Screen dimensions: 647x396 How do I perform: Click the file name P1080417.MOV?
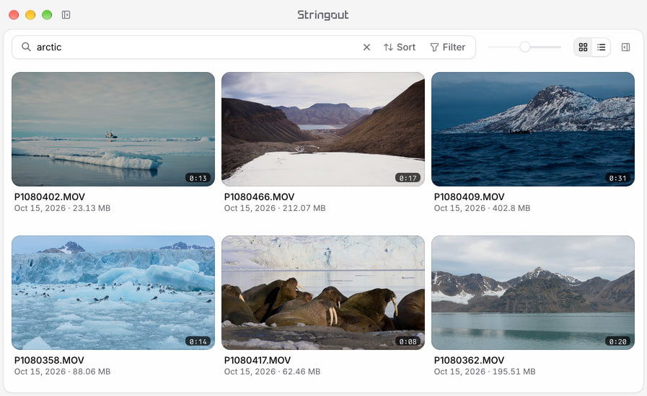point(258,360)
